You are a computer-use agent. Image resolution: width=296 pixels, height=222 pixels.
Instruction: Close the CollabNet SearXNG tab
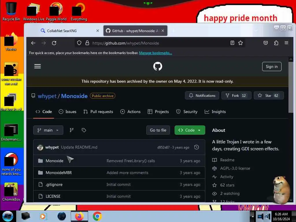point(98,31)
